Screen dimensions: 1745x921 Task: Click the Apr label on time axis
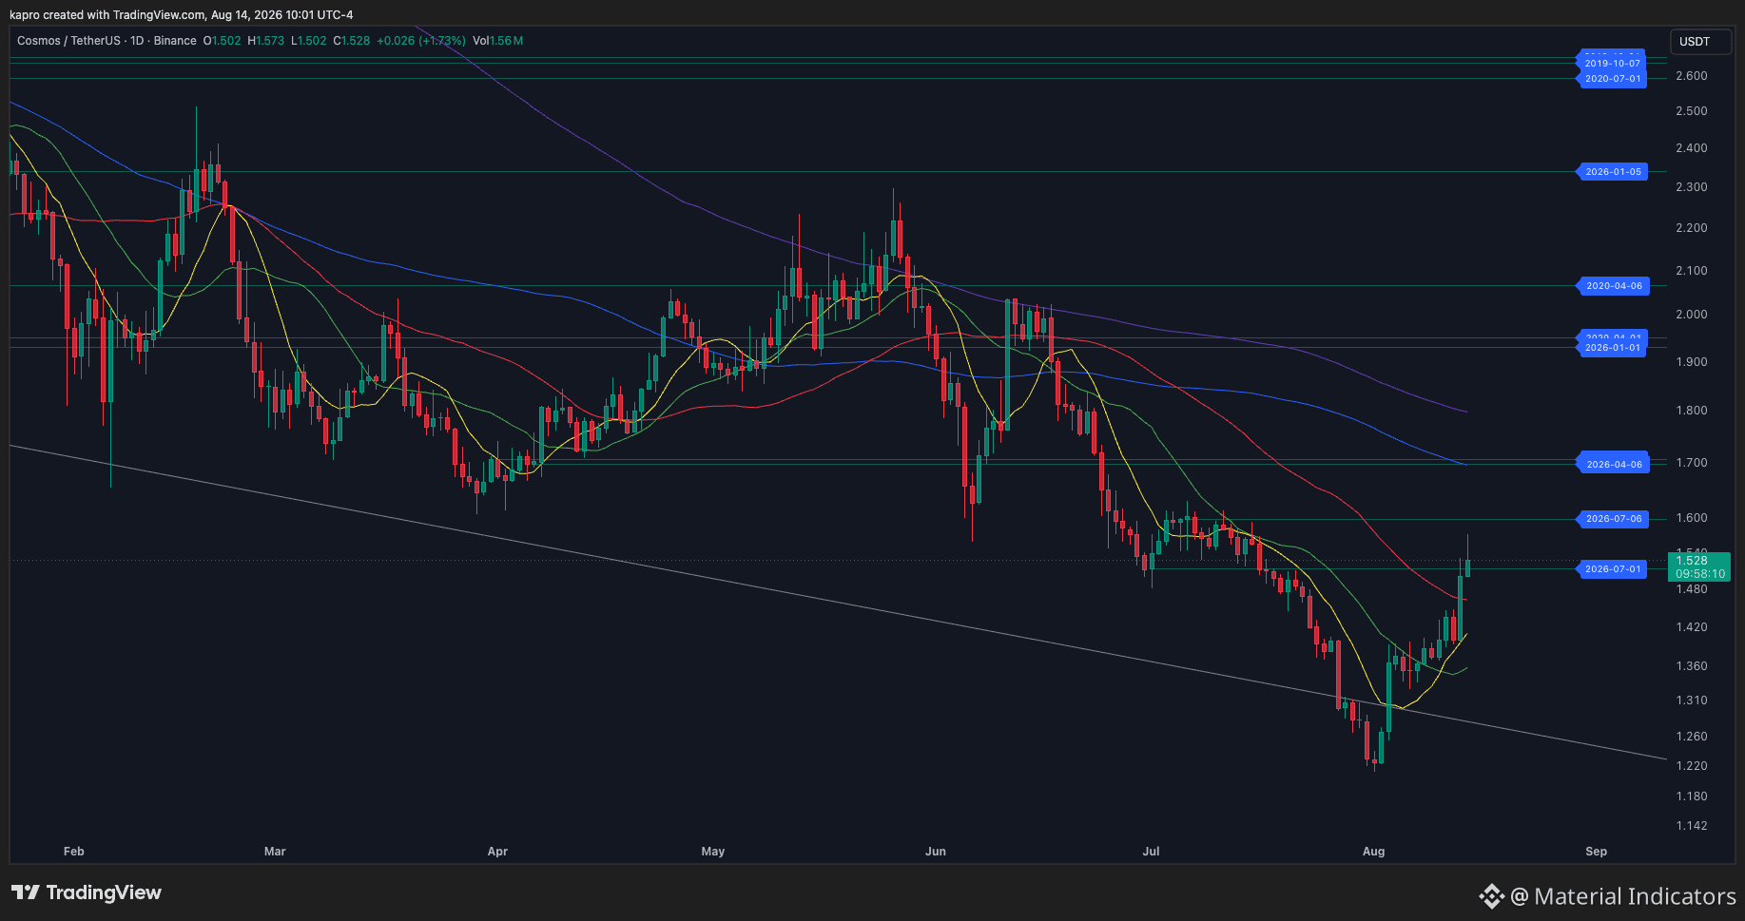(497, 852)
